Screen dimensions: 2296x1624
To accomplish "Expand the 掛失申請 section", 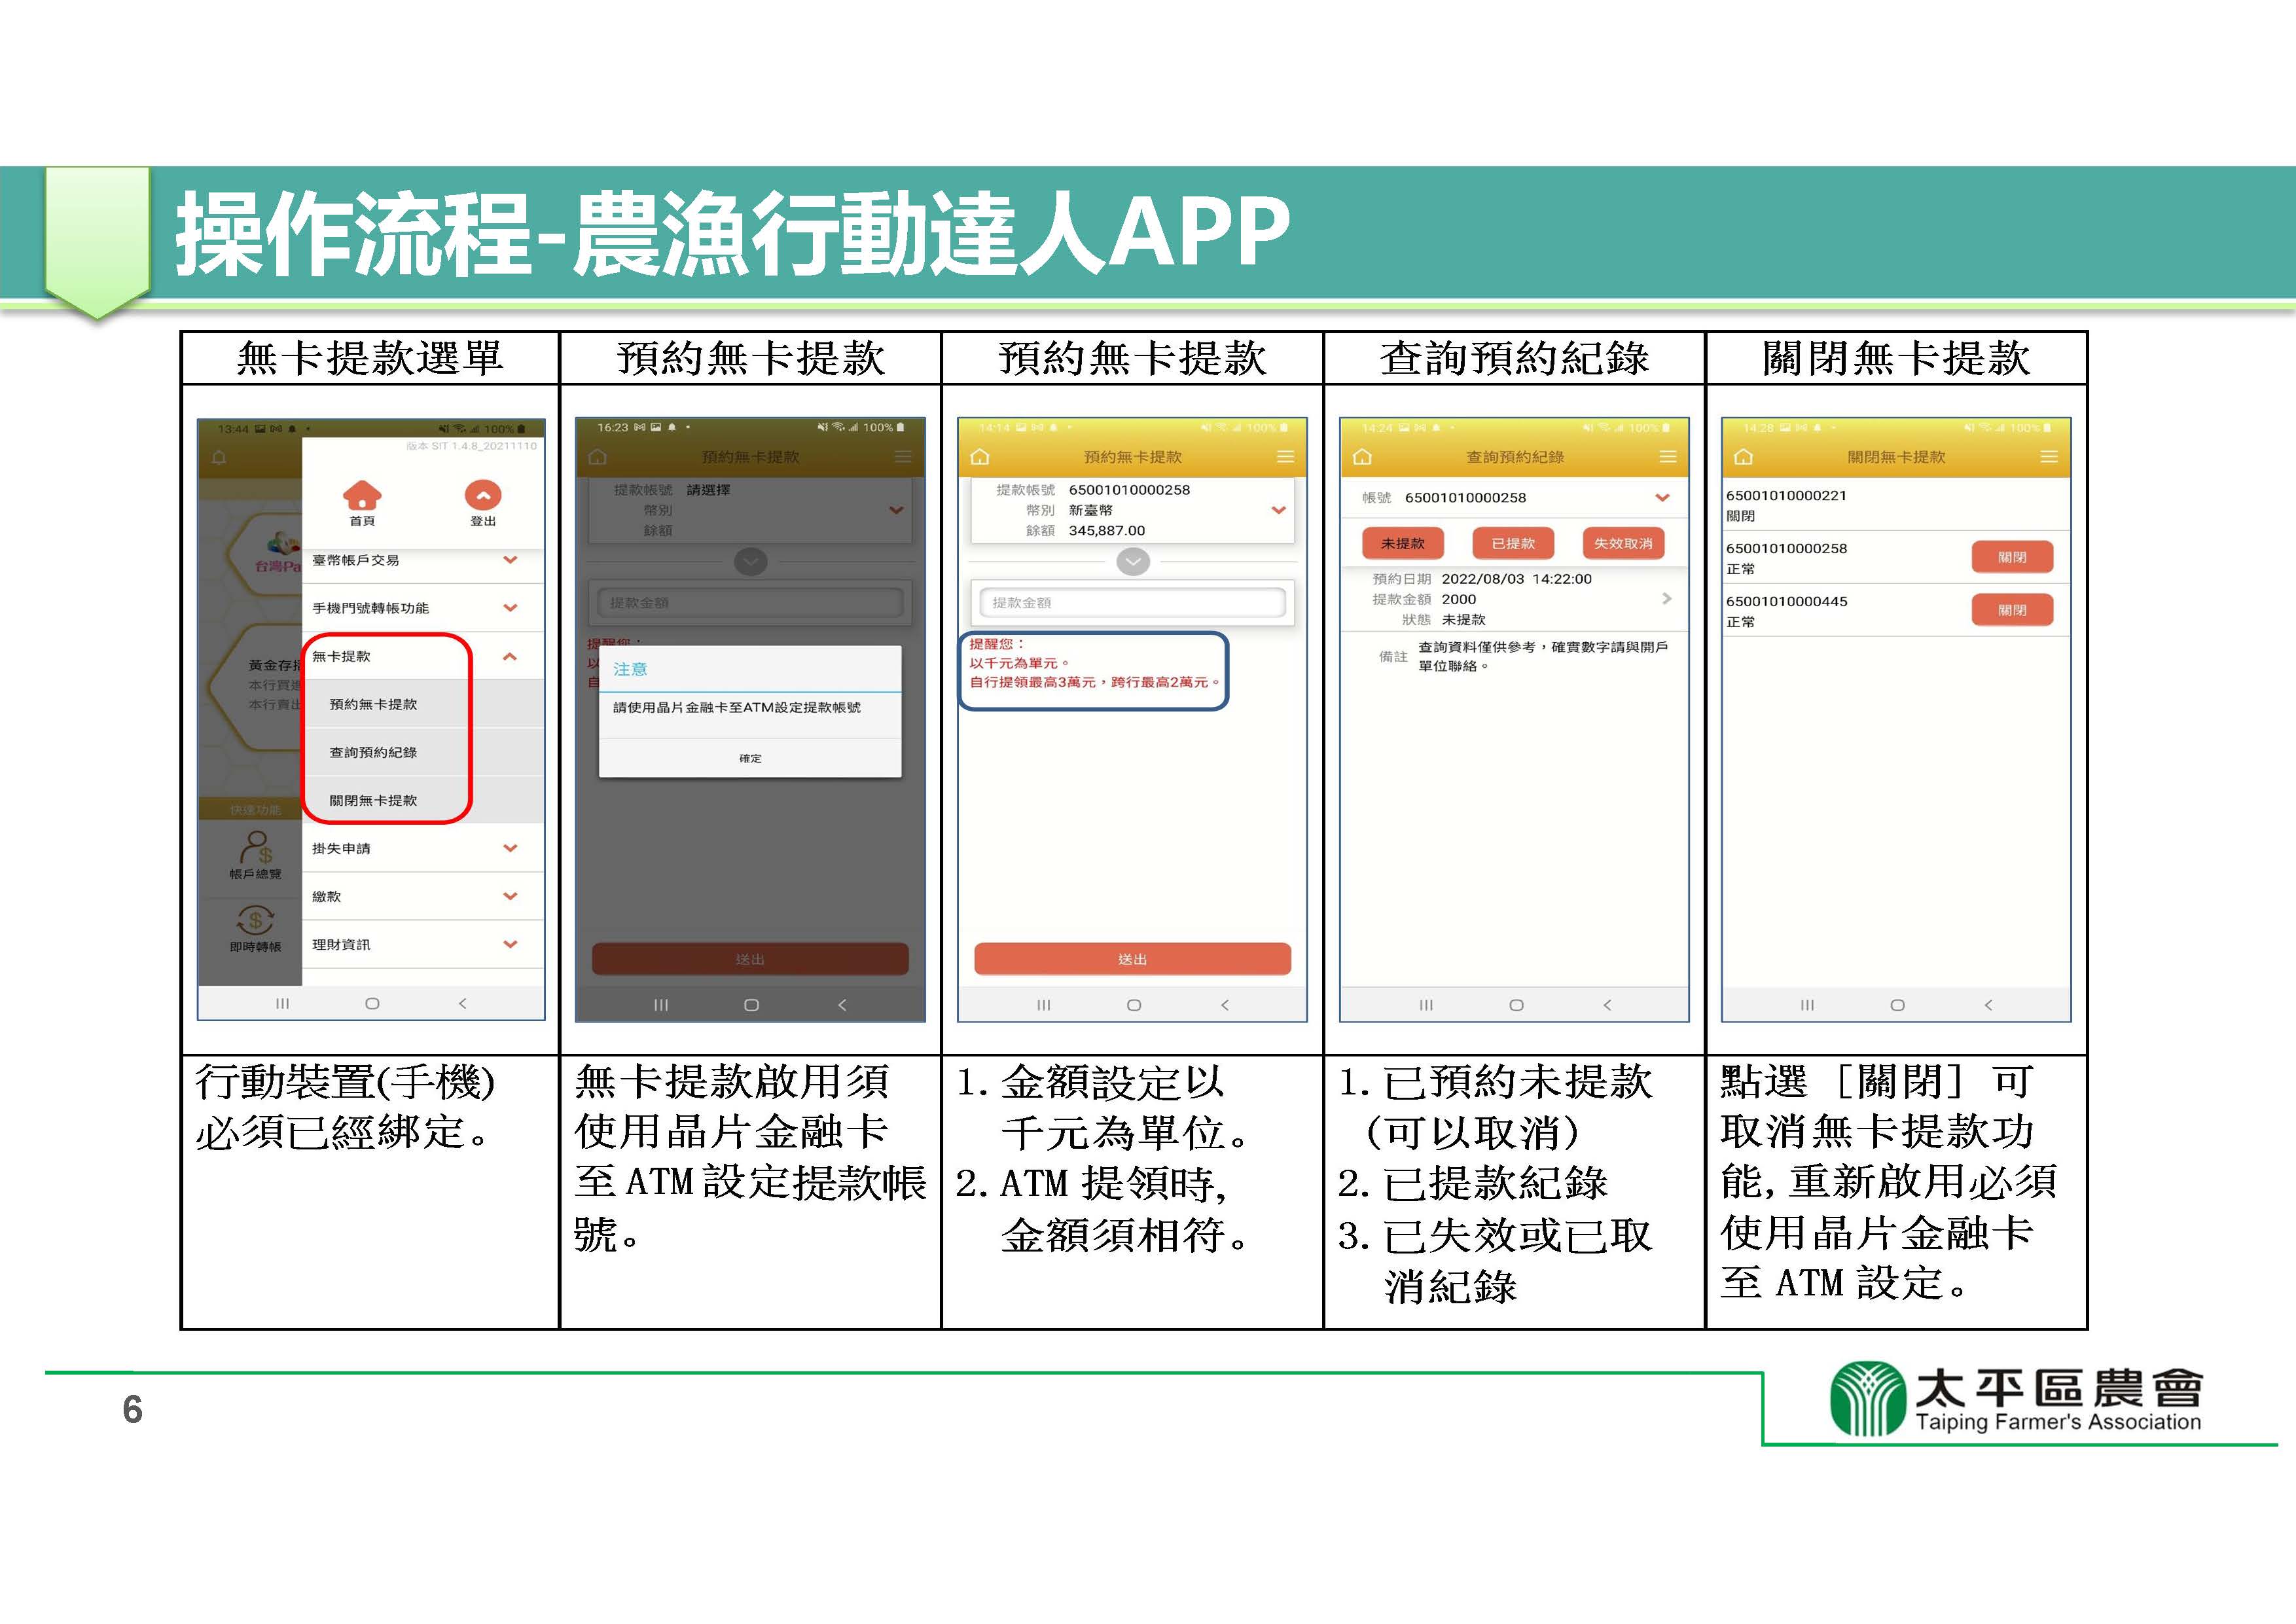I will tap(423, 848).
